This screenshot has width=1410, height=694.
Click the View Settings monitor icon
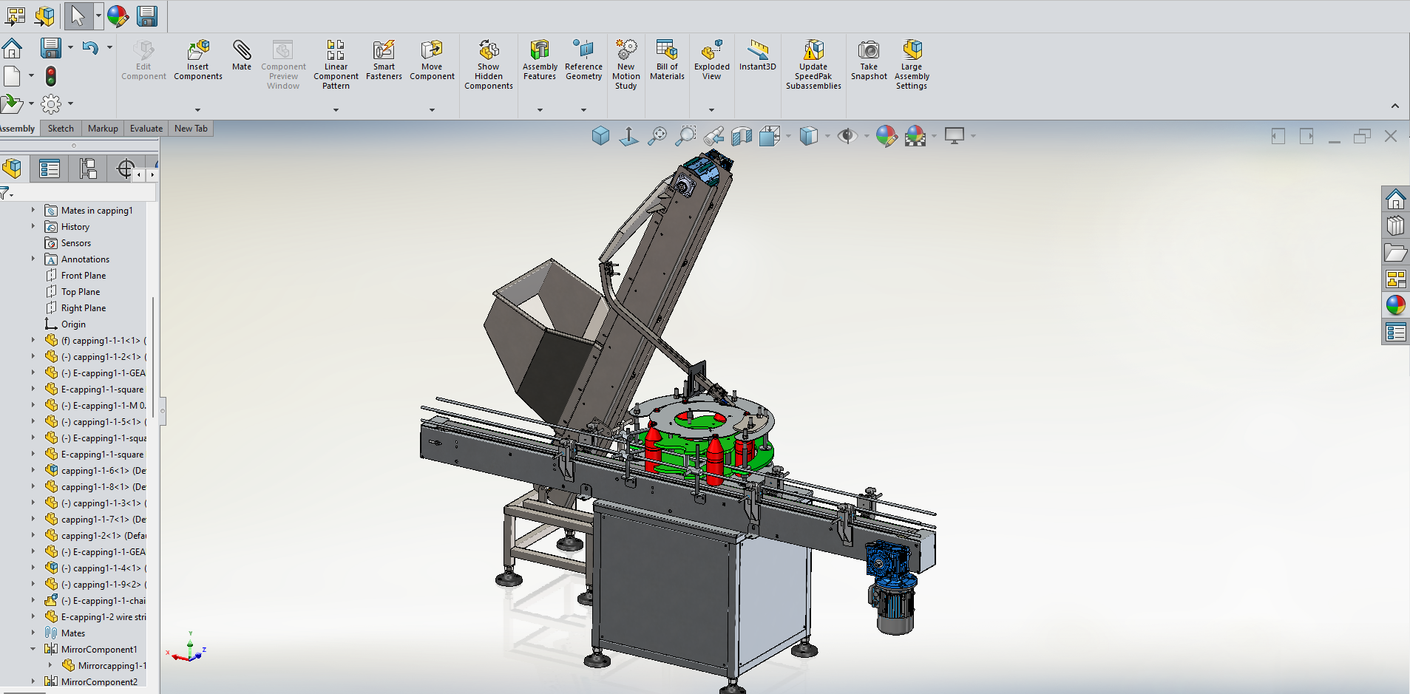(955, 136)
